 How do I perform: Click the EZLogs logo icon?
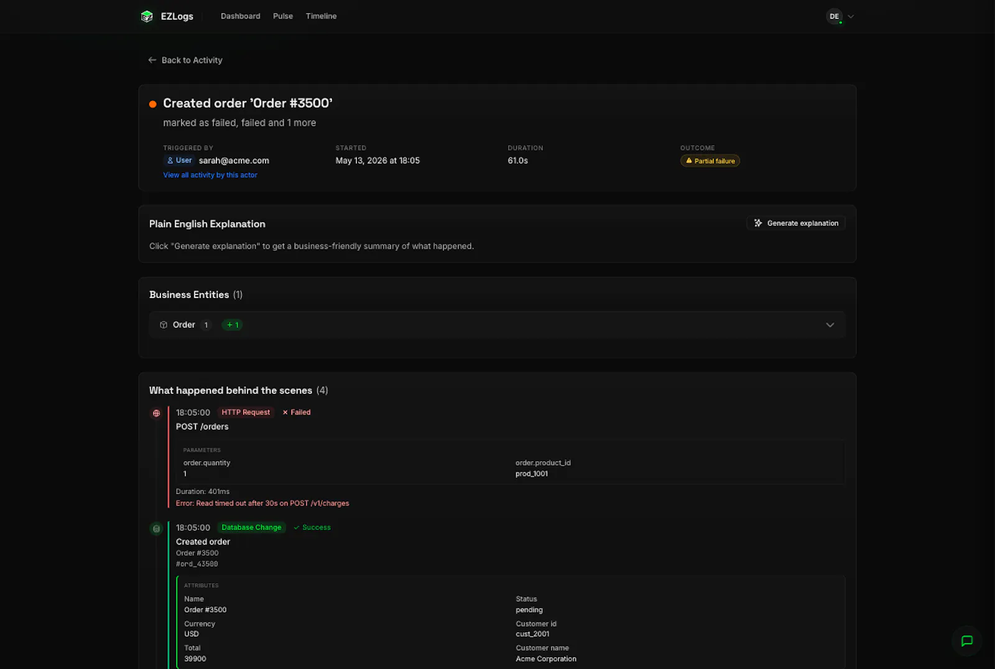(x=147, y=16)
